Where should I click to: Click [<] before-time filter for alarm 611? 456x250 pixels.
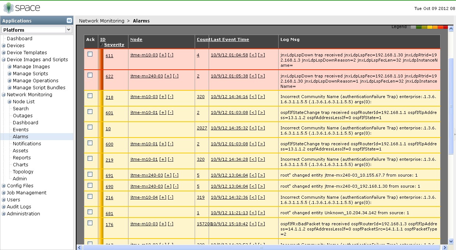[253, 55]
